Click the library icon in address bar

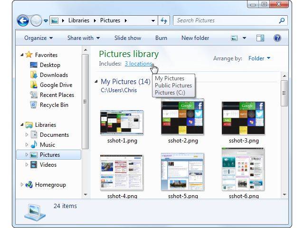coord(55,20)
